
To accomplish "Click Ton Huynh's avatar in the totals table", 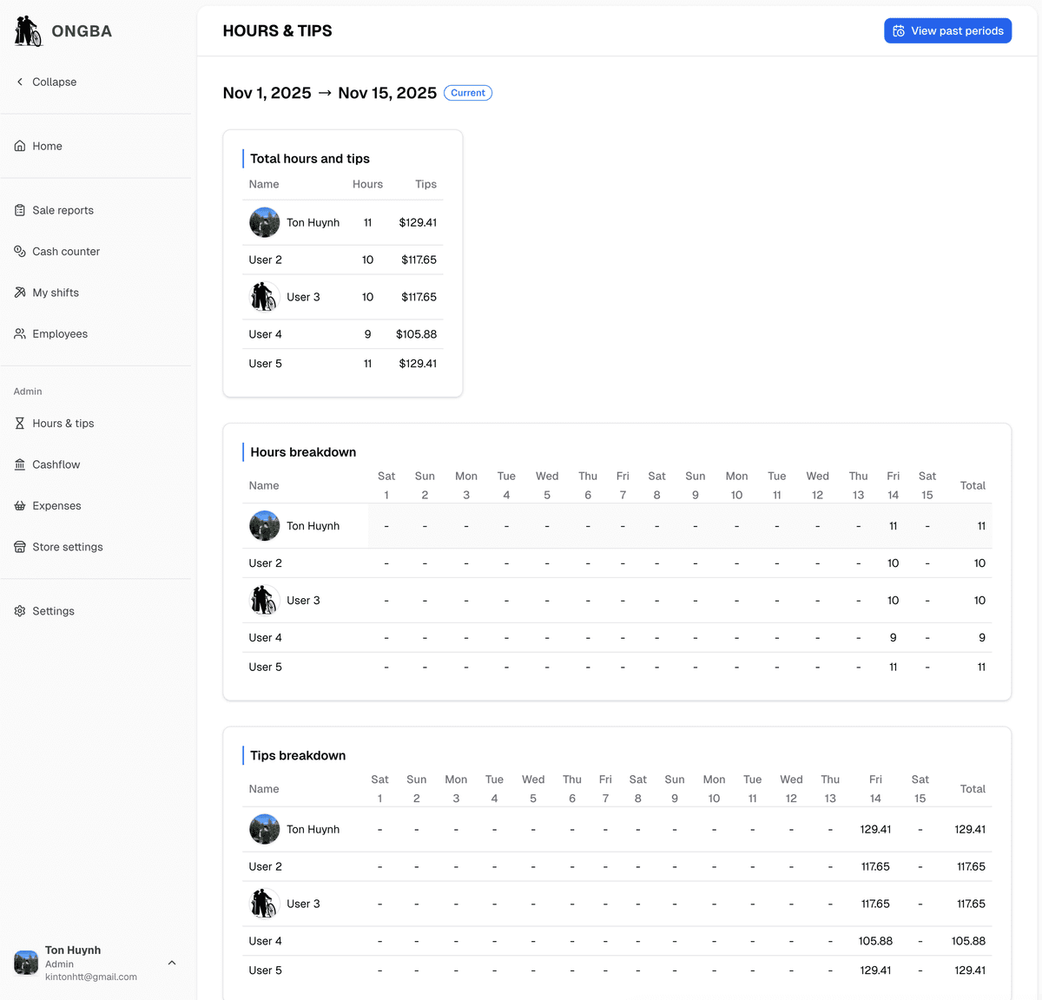I will point(264,221).
